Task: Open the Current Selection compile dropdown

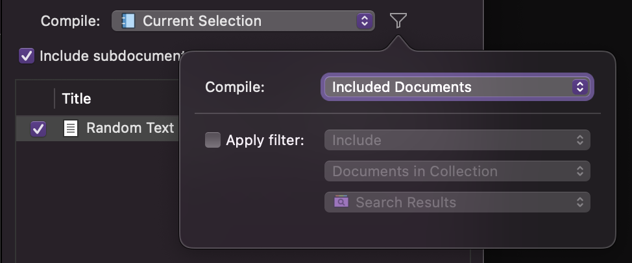Action: (243, 21)
